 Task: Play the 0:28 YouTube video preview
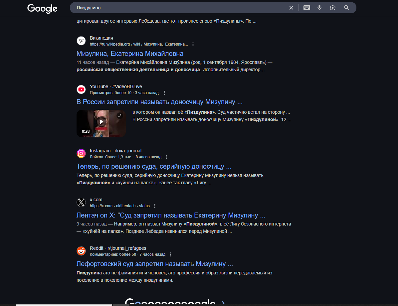[x=101, y=122]
